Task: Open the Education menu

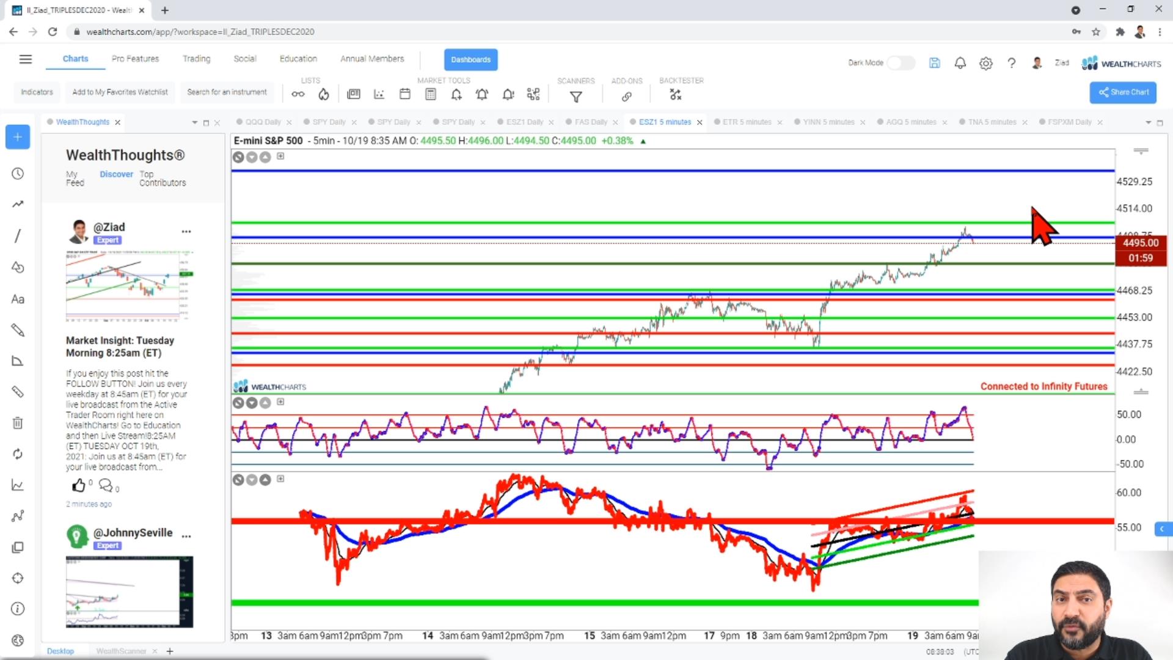Action: 298,59
